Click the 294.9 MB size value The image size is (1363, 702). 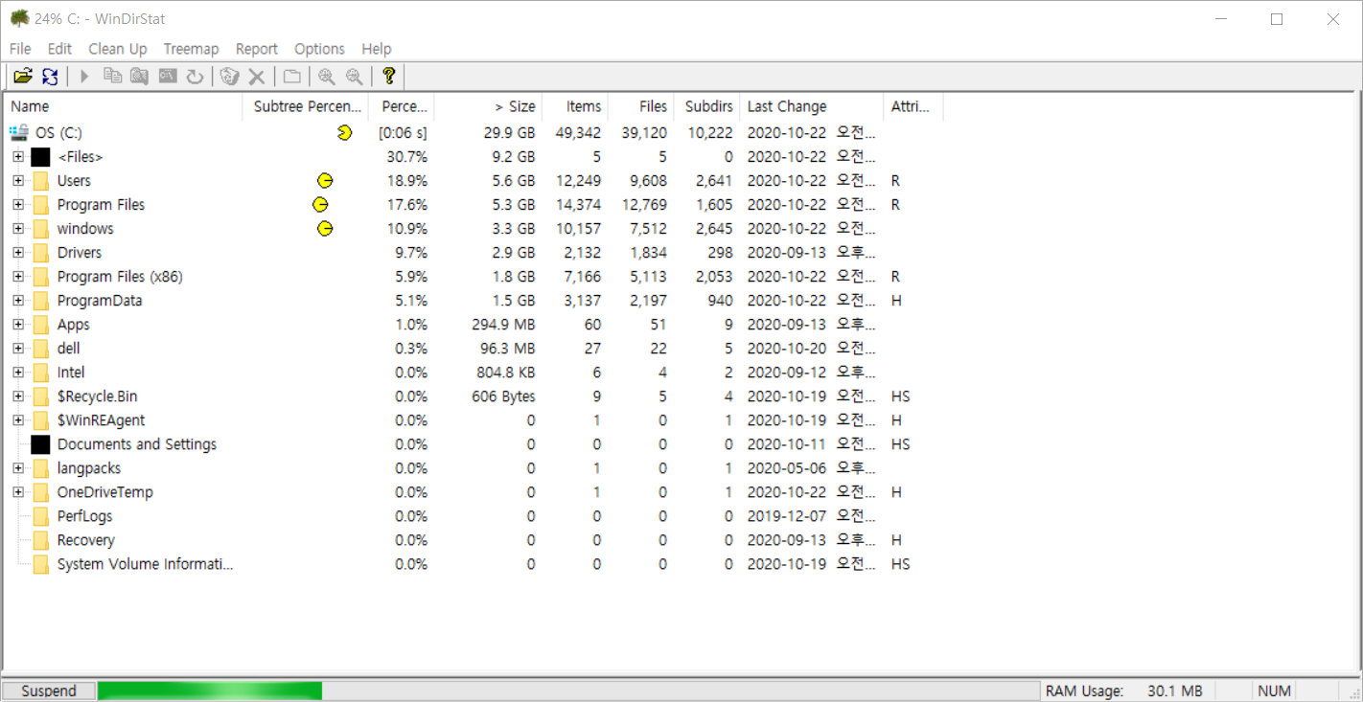point(503,325)
